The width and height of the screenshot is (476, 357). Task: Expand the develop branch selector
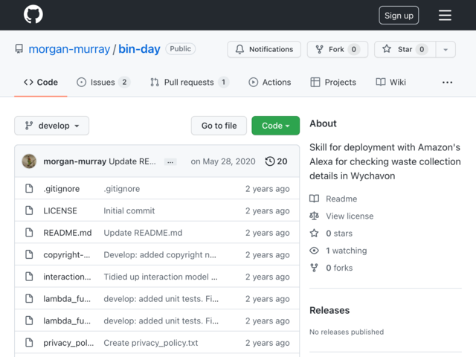point(51,126)
